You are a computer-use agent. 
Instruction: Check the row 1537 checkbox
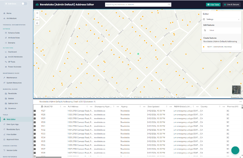pyautogui.click(x=35, y=149)
